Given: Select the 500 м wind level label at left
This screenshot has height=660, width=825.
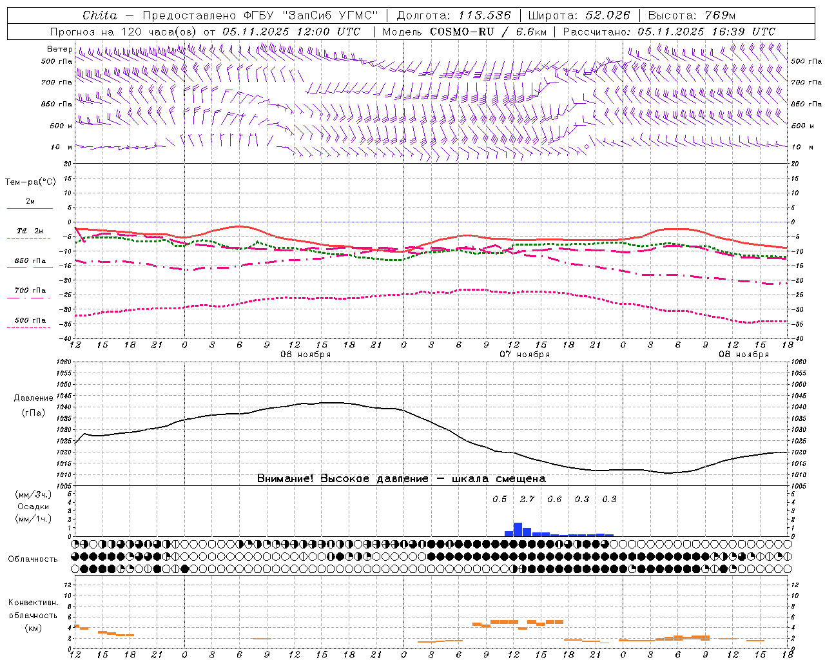Looking at the screenshot, I should pyautogui.click(x=61, y=126).
